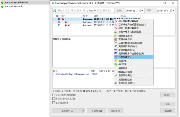The height and width of the screenshot is (117, 180).
Task: Click the /branches/onlinev1.0/src/App.vue path
Action: pos(72,74)
